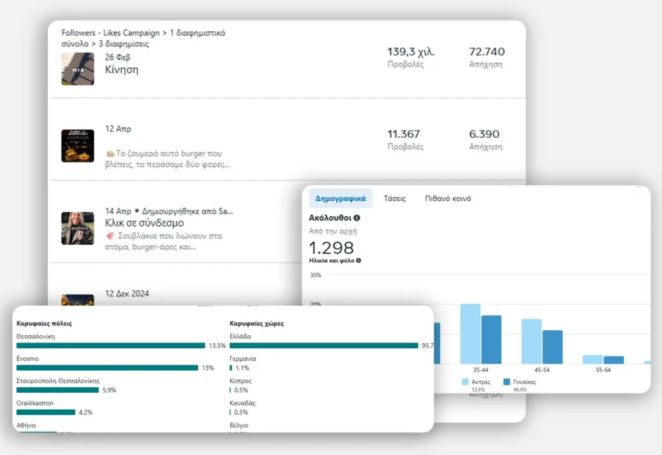Click the Followers - Likes Campaign breadcrumb
This screenshot has height=455, width=662.
click(x=111, y=32)
